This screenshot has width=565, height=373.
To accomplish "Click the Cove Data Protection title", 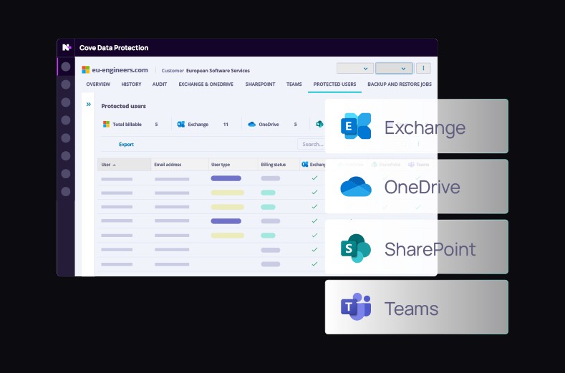I will click(x=114, y=47).
